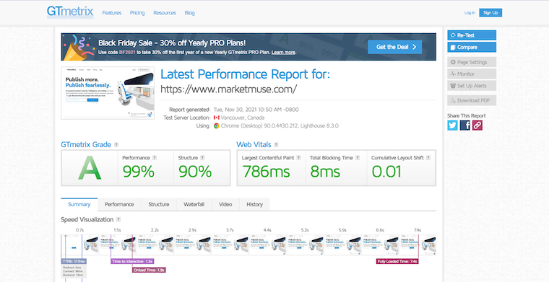The image size is (549, 282).
Task: Open help icon beside Speed Visualization
Action: pyautogui.click(x=118, y=219)
